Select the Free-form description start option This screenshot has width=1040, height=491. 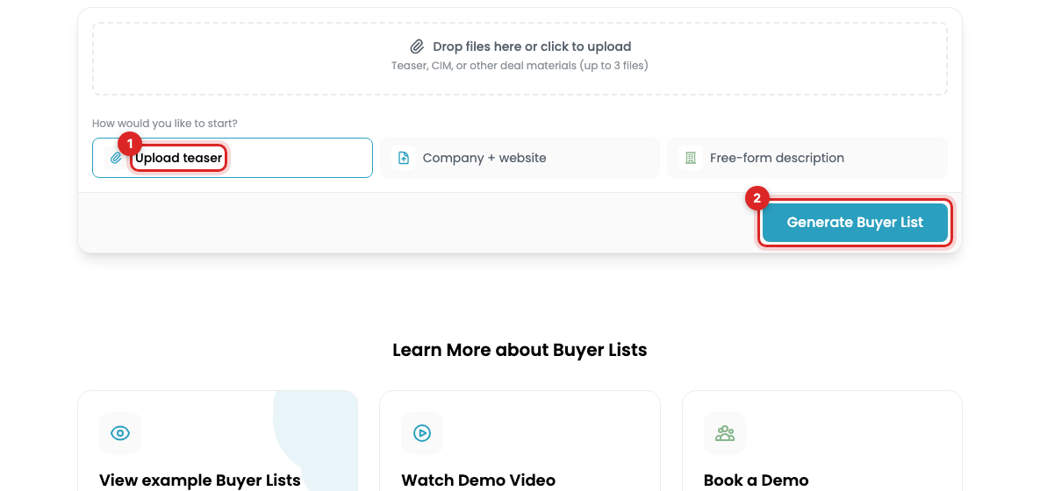click(807, 158)
